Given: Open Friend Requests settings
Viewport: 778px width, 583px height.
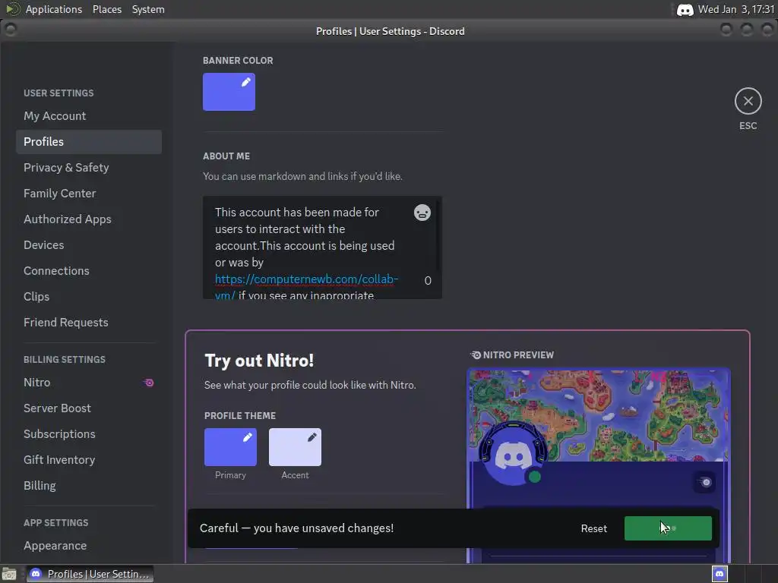Looking at the screenshot, I should click(89, 322).
